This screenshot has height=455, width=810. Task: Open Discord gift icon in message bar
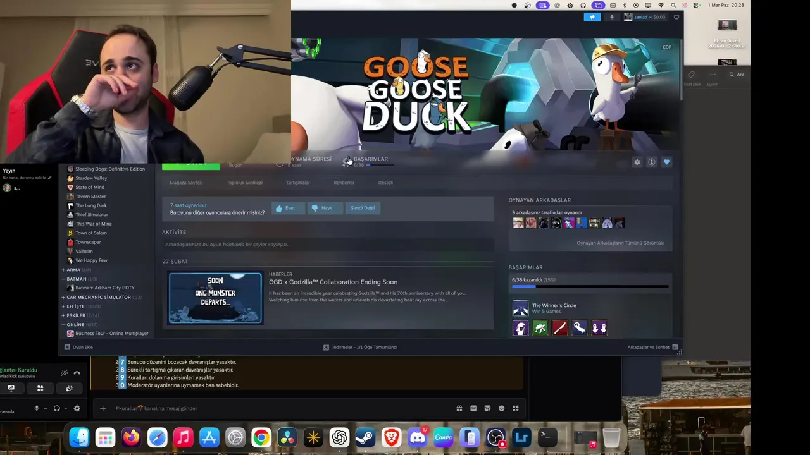(x=459, y=408)
